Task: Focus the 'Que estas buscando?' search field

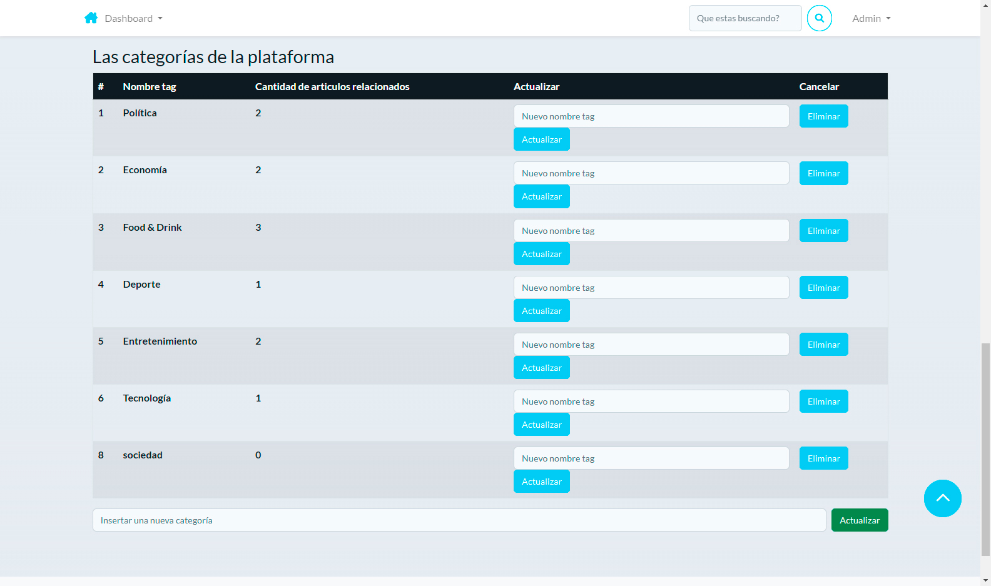Action: pos(745,18)
